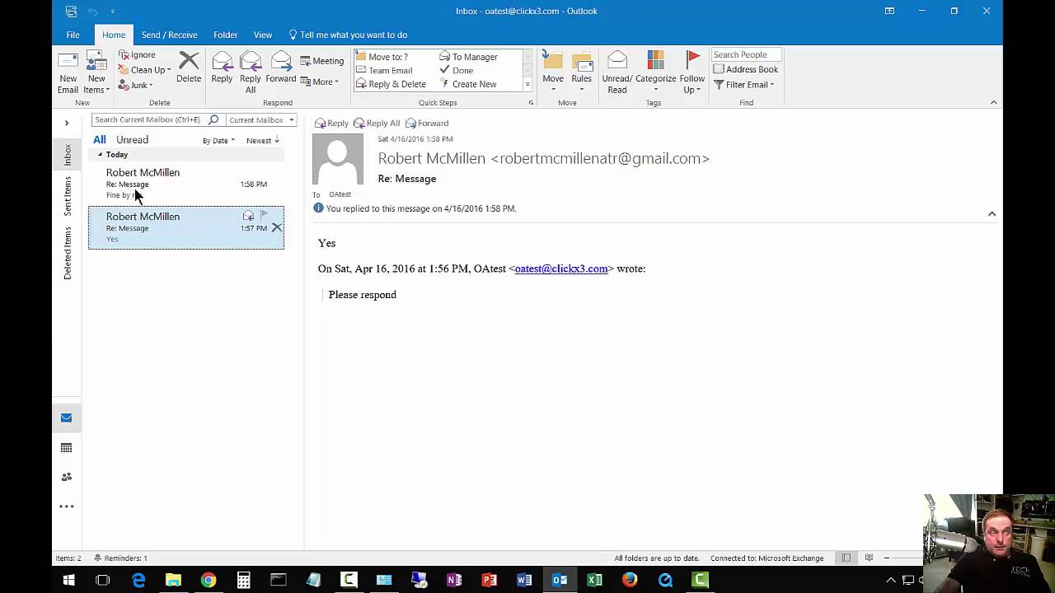The width and height of the screenshot is (1055, 593).
Task: Open People view from the navigation bar
Action: click(66, 477)
